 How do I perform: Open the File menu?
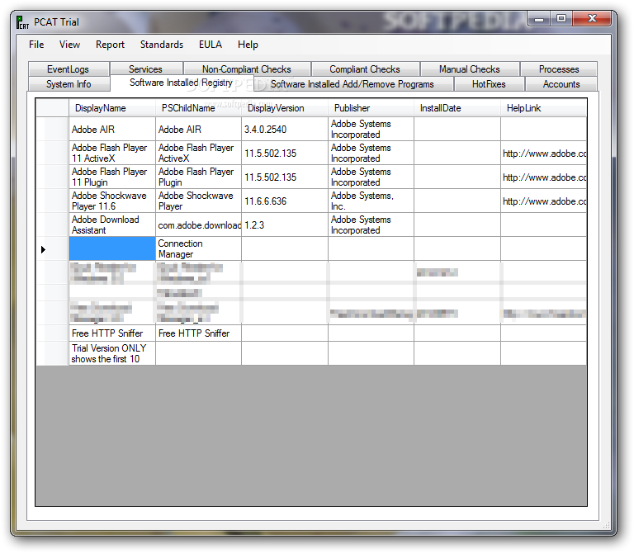[36, 45]
